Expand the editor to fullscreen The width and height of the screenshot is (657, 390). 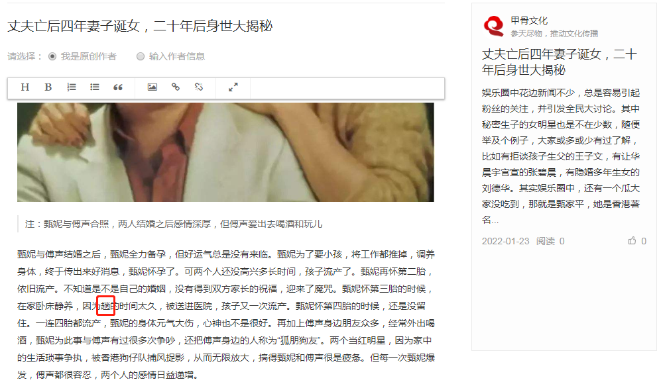(x=233, y=87)
